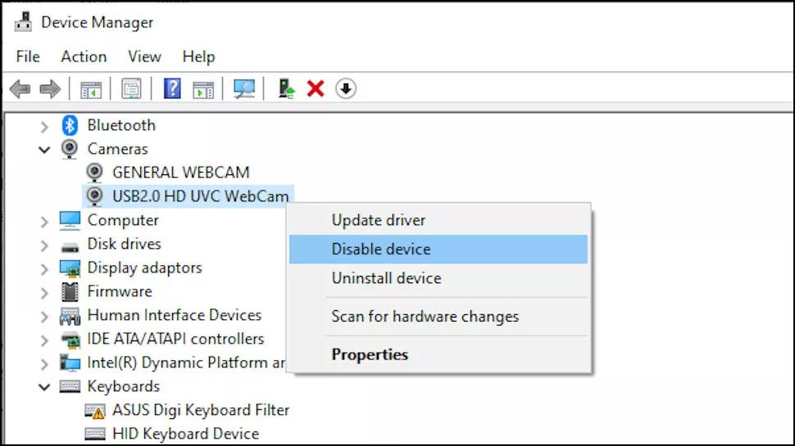
Task: Select the USB2.0 HD UVC WebCam entry
Action: tap(200, 196)
